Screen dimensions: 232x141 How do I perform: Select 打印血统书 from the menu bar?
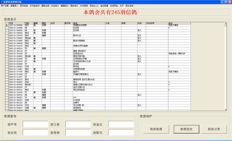click(35, 6)
